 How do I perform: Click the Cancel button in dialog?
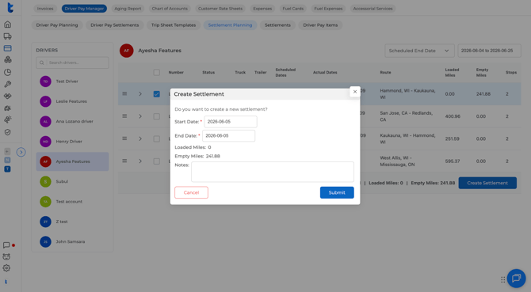191,192
